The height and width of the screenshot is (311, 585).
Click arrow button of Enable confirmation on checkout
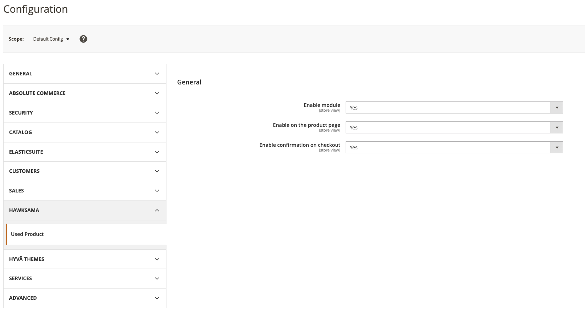pos(557,148)
